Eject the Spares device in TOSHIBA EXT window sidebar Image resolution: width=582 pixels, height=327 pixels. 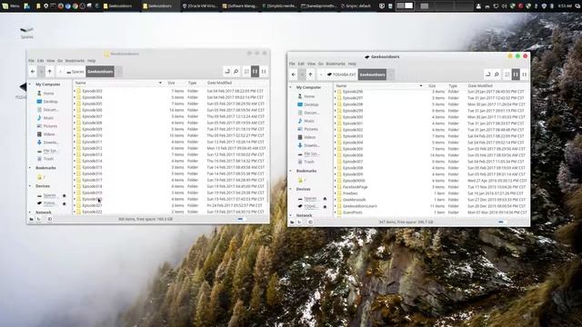(325, 199)
